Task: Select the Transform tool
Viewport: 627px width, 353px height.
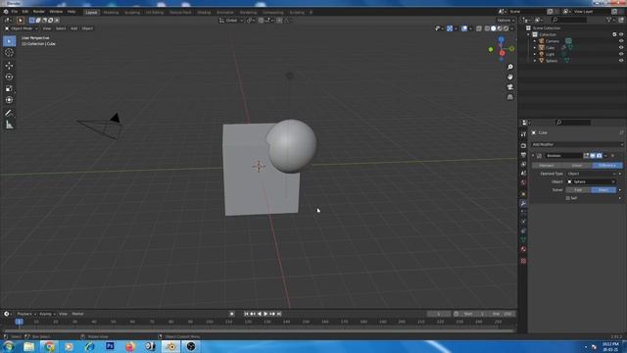Action: [9, 100]
